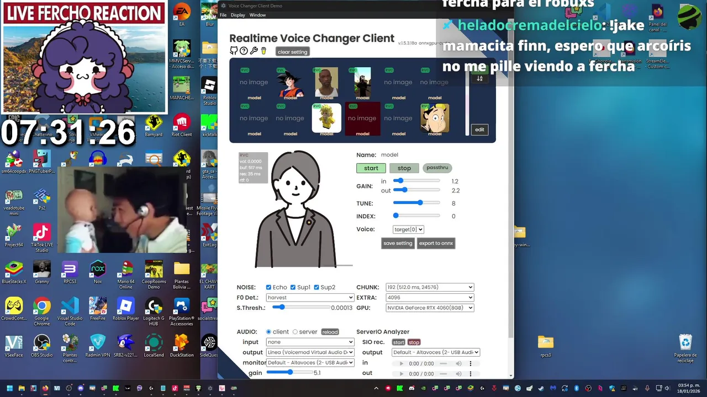707x397 pixels.
Task: Open Nox desktop shortcut
Action: click(x=98, y=272)
